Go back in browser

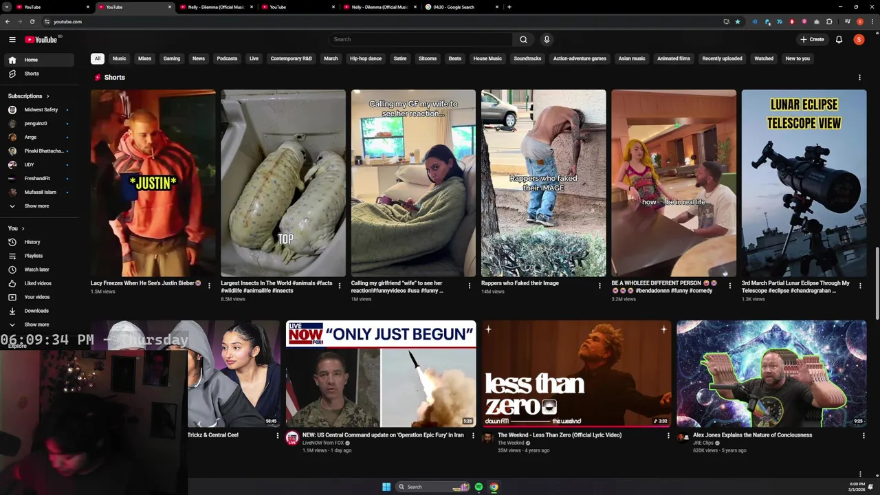pyautogui.click(x=8, y=21)
